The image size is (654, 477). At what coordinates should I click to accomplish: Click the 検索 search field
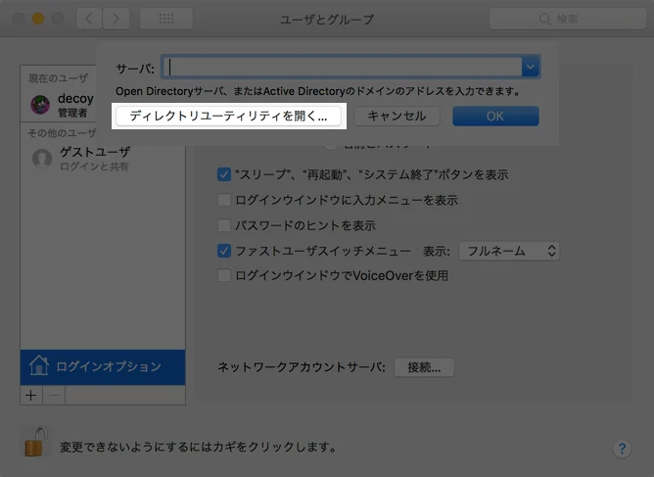[x=567, y=19]
